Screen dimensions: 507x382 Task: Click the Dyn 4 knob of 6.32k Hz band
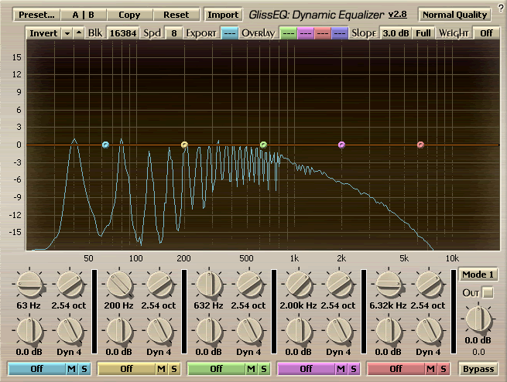[429, 331]
